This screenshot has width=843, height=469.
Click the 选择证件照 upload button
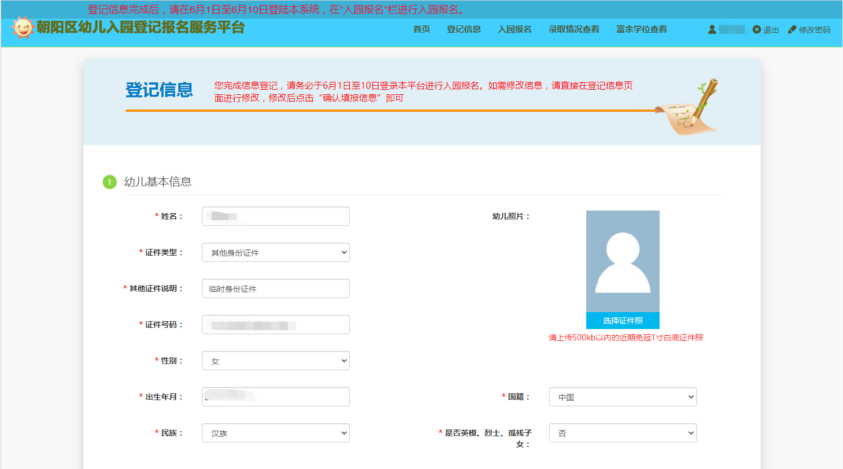[x=623, y=321]
